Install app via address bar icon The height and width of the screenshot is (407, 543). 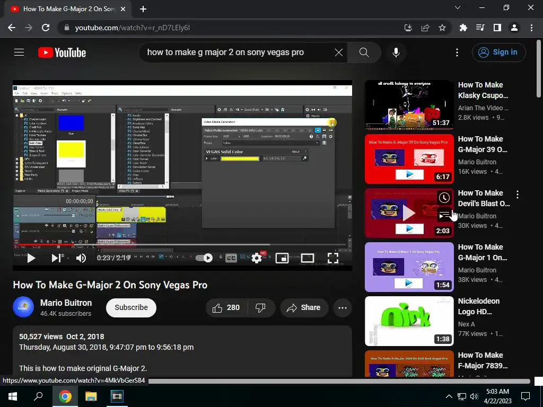tap(408, 28)
